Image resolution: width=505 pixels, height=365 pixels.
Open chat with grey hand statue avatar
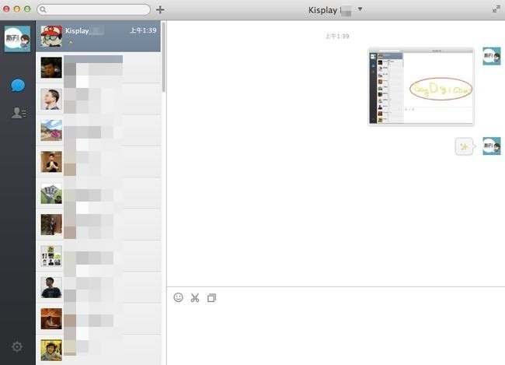point(98,193)
